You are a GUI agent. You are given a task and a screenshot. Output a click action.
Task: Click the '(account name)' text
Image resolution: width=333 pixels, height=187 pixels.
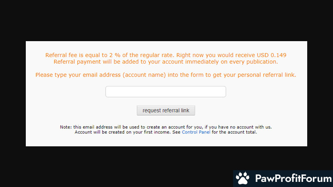pyautogui.click(x=144, y=75)
